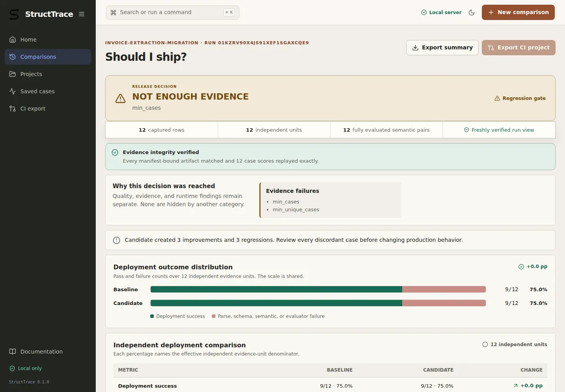Click the warning triangle beside NOT ENOUGH EVIDENCE
Image resolution: width=565 pixels, height=392 pixels.
click(120, 98)
